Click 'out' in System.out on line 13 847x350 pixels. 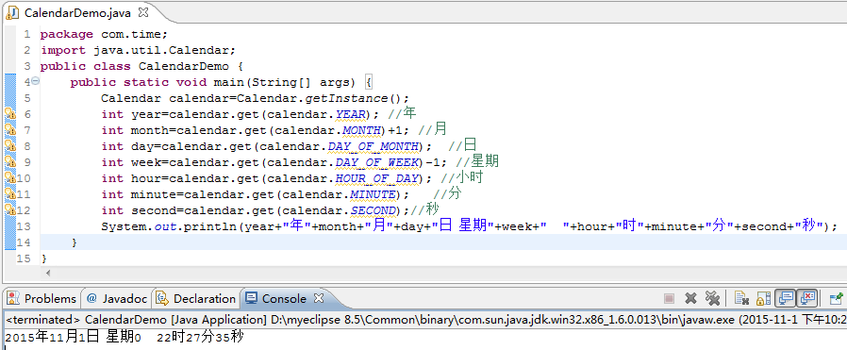coord(166,226)
